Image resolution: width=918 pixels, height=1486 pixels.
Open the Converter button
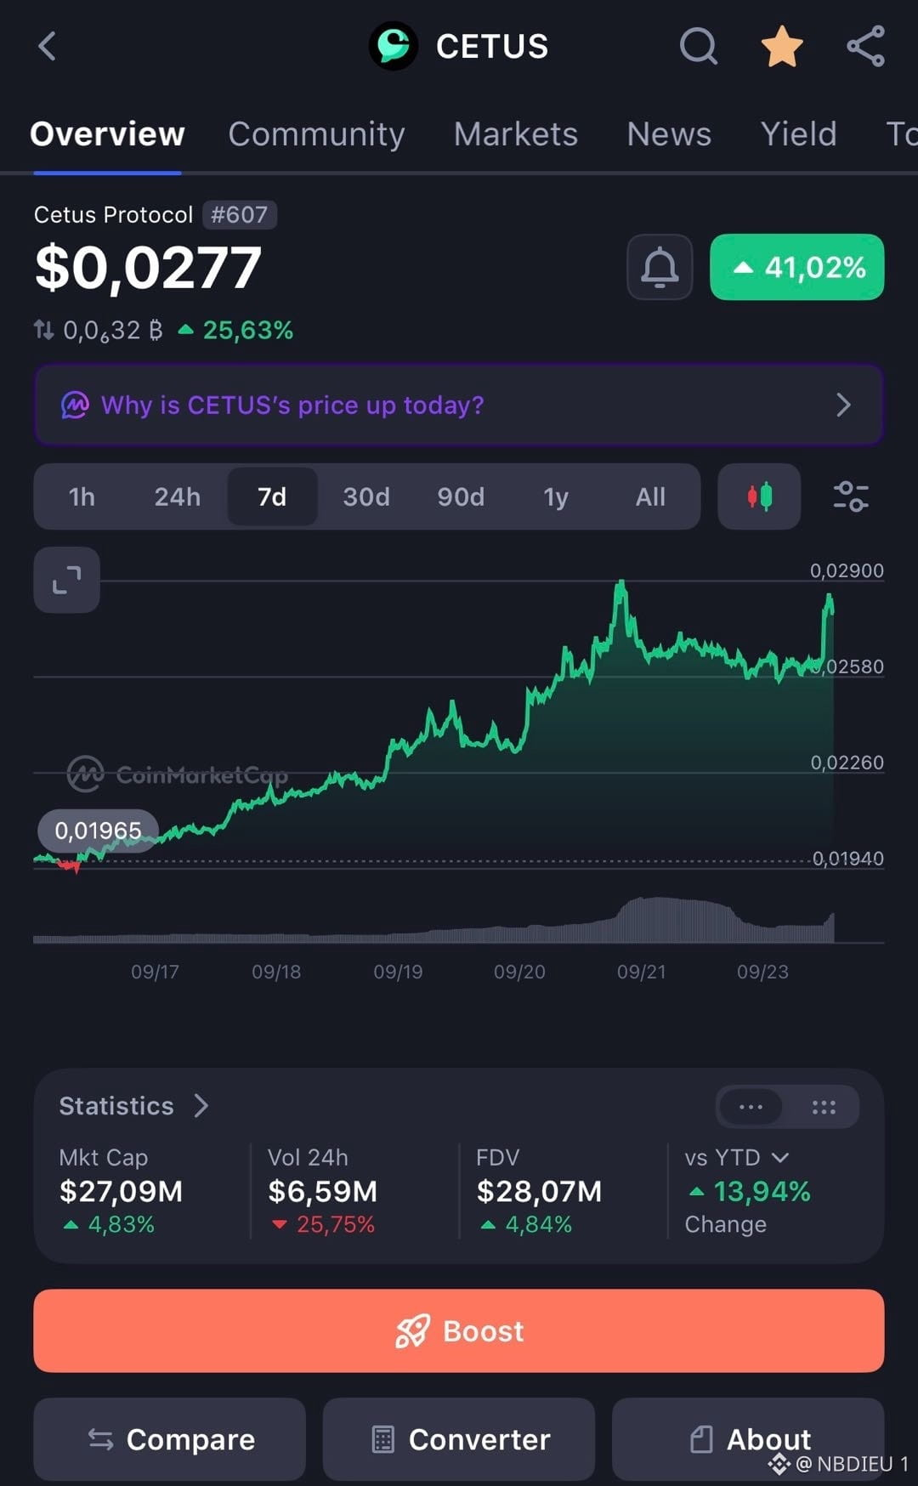[459, 1439]
